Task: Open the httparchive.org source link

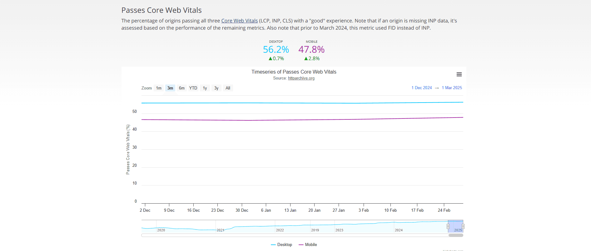Action: (301, 78)
